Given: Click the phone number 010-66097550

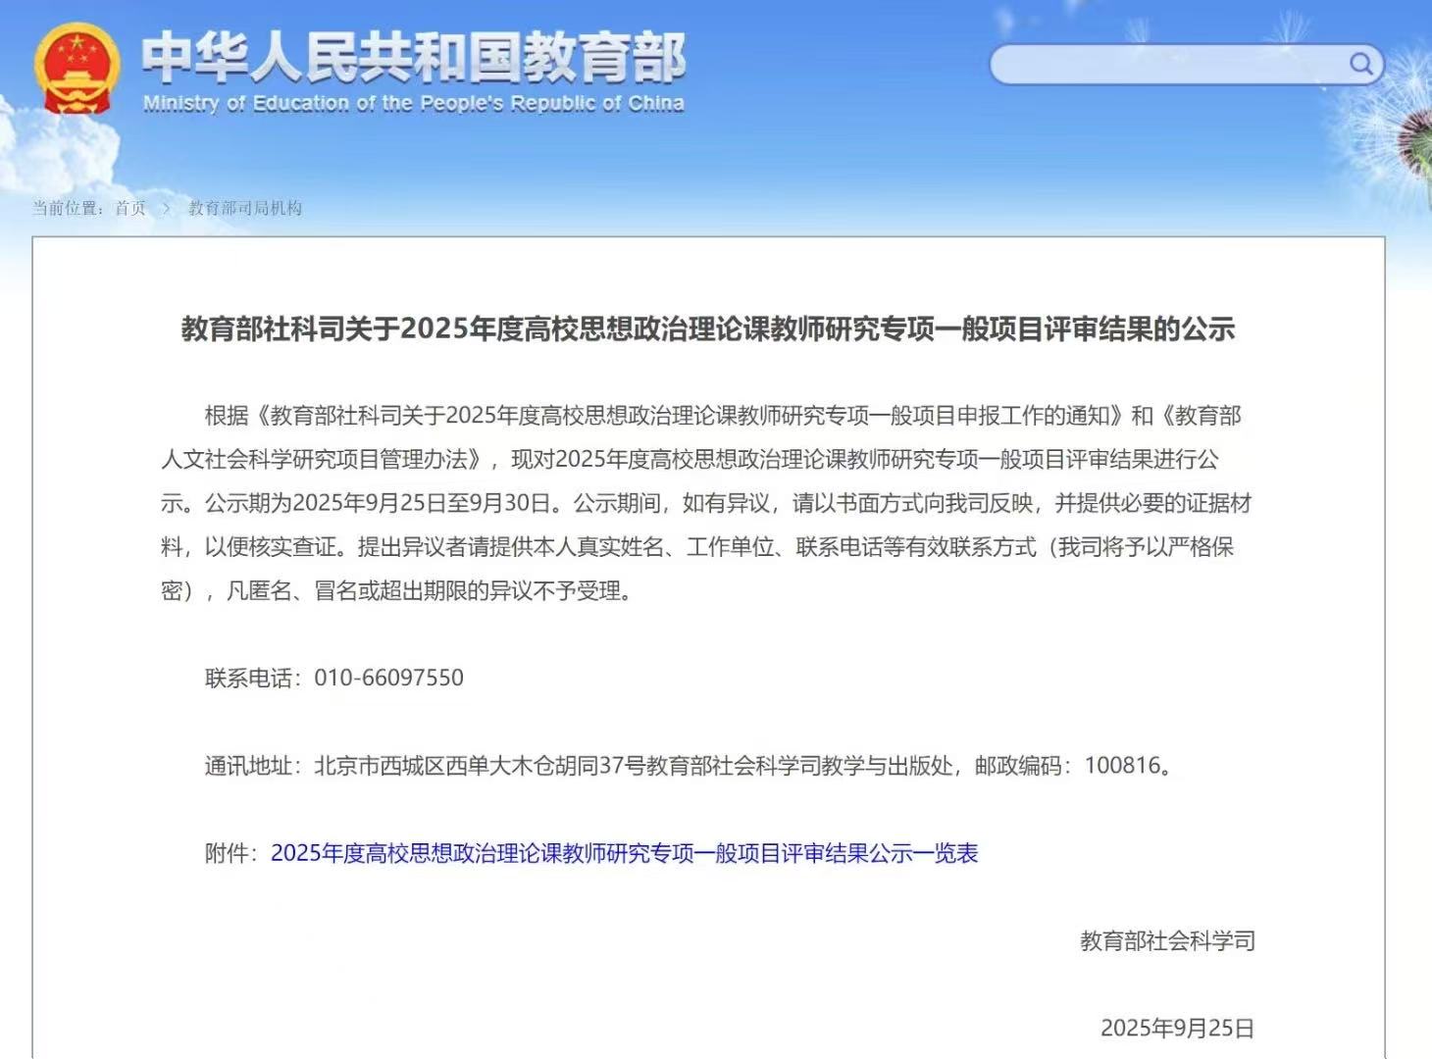Looking at the screenshot, I should pyautogui.click(x=388, y=678).
